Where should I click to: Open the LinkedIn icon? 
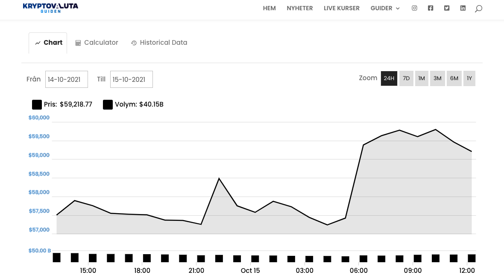tap(463, 8)
